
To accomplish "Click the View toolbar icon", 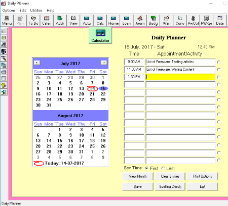I will (x=73, y=21).
